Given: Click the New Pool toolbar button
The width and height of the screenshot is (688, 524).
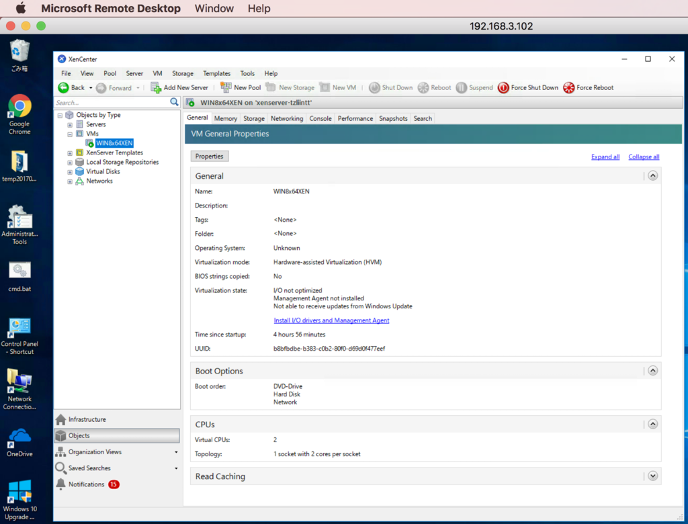Looking at the screenshot, I should tap(241, 88).
